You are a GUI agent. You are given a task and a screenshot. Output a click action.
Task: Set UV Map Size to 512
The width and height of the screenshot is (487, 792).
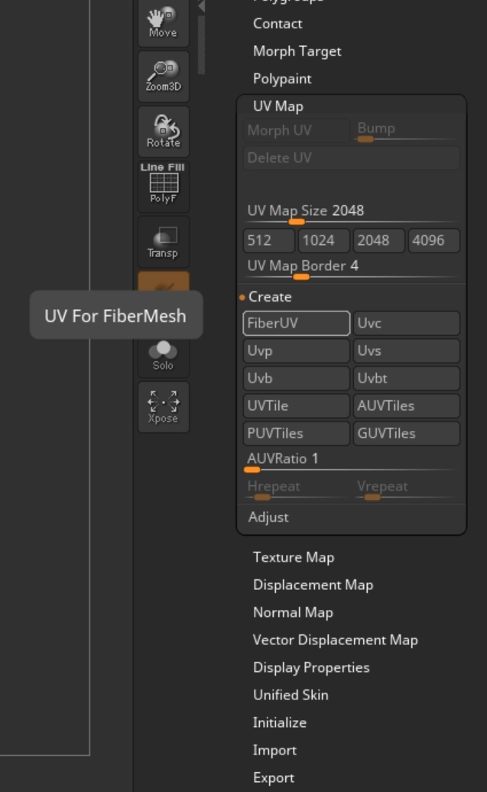click(268, 240)
